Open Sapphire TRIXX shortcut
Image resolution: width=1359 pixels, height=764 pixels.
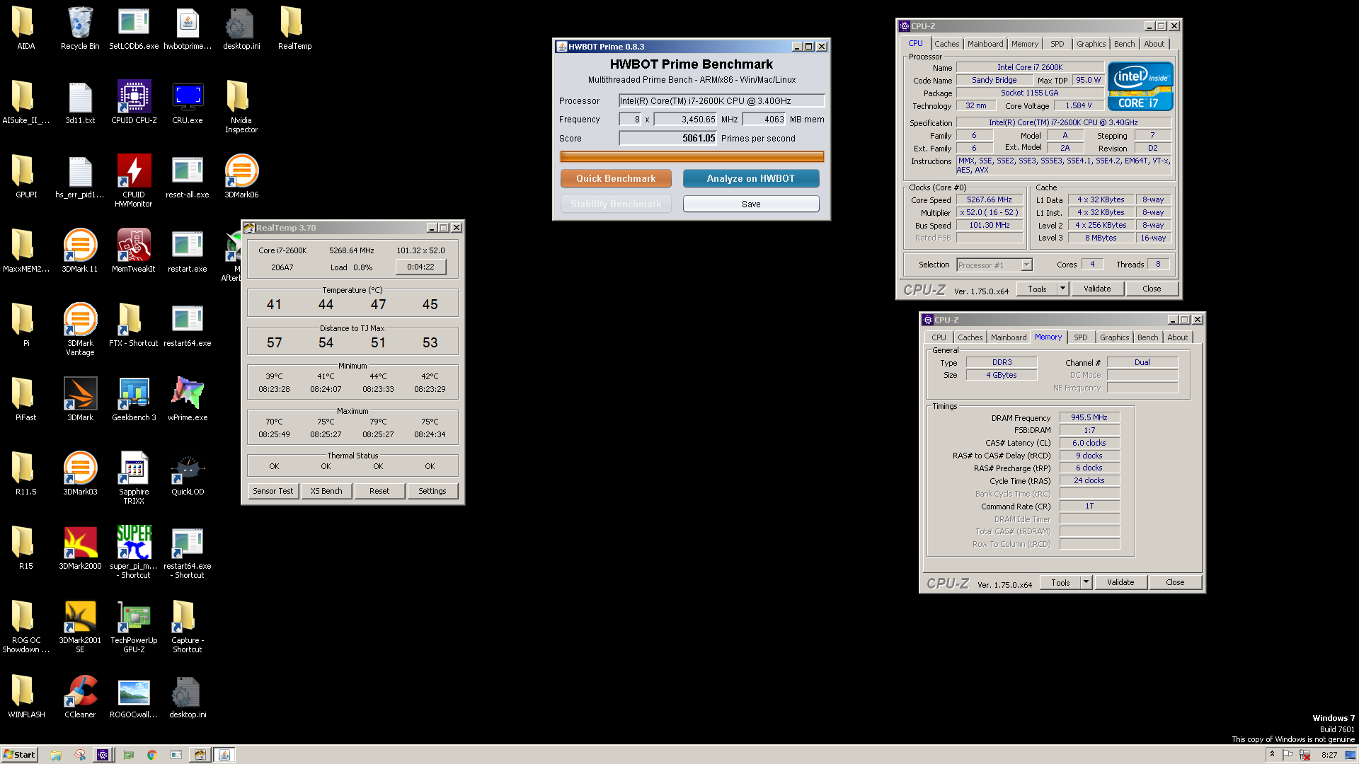(x=134, y=478)
